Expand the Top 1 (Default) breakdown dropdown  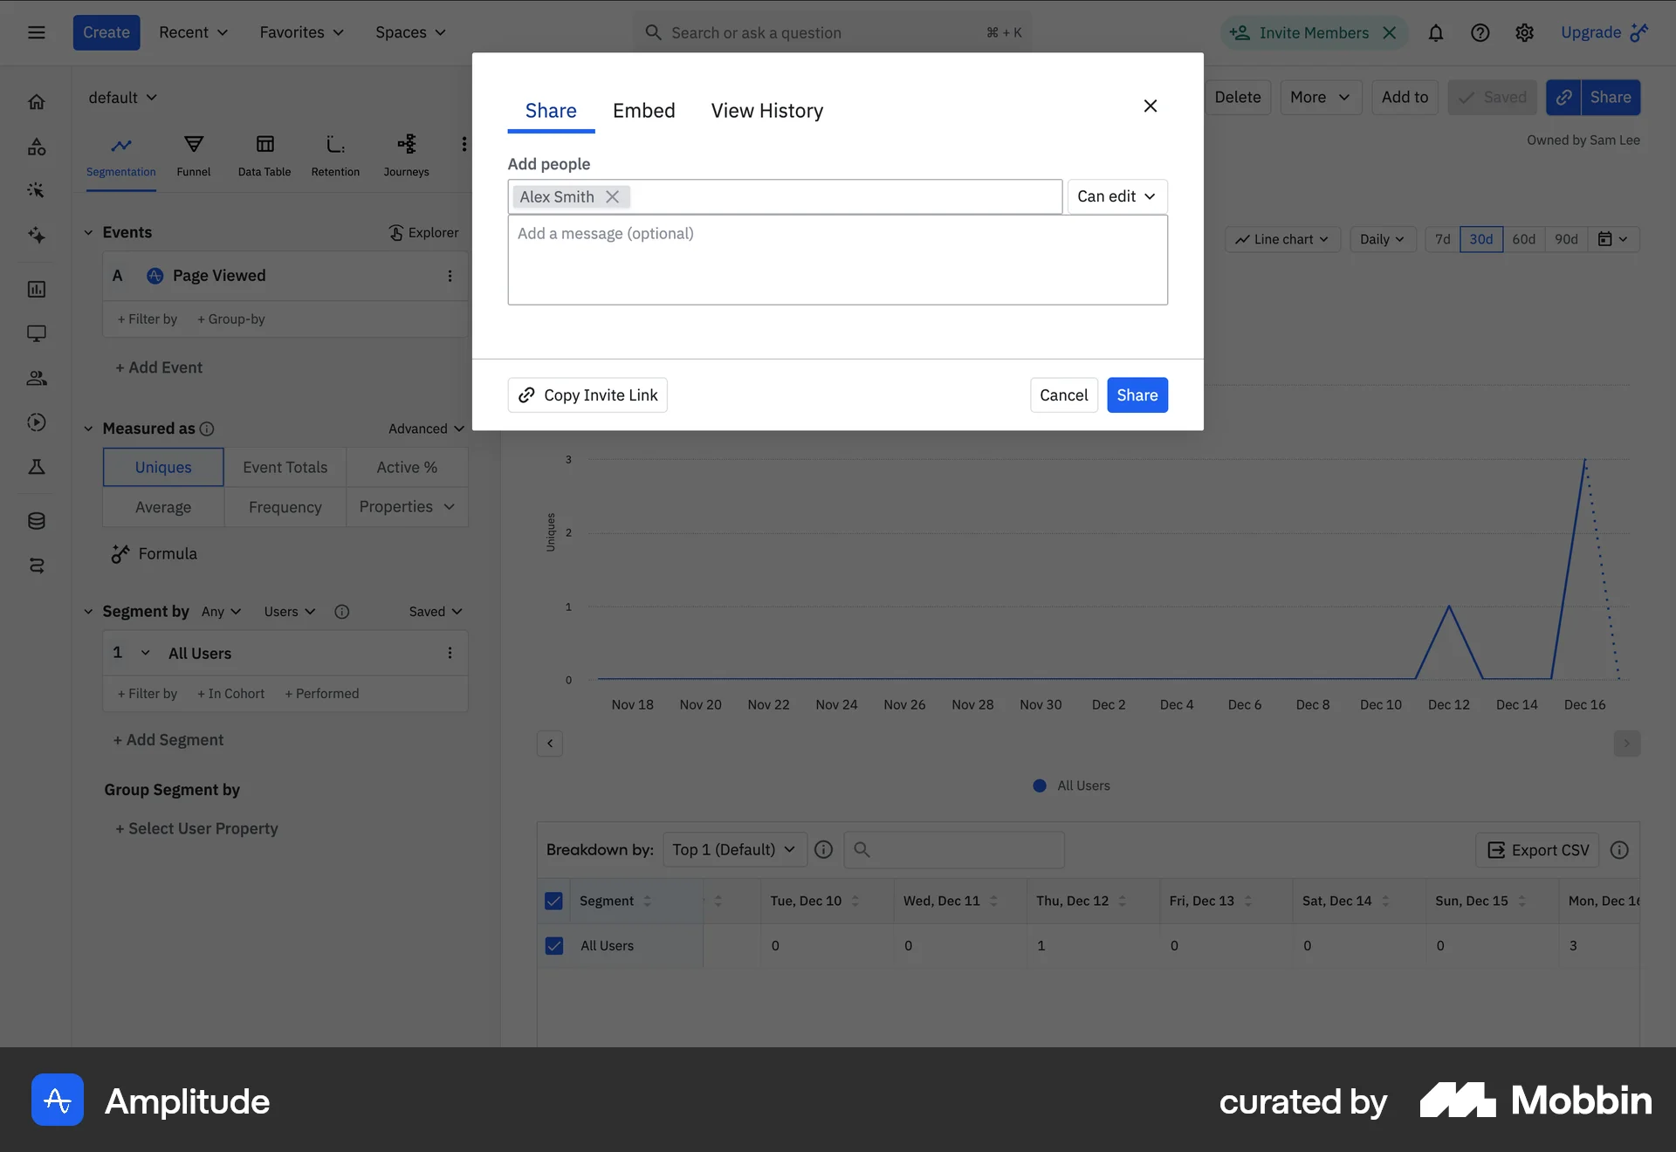[x=734, y=849]
